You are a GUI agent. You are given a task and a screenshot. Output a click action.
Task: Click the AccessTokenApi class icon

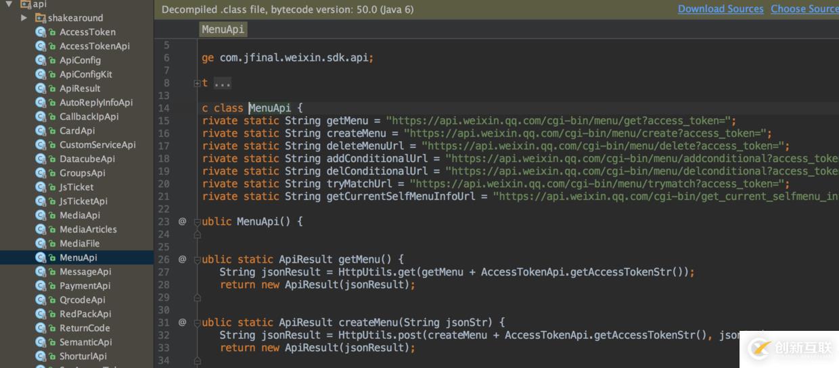coord(41,46)
